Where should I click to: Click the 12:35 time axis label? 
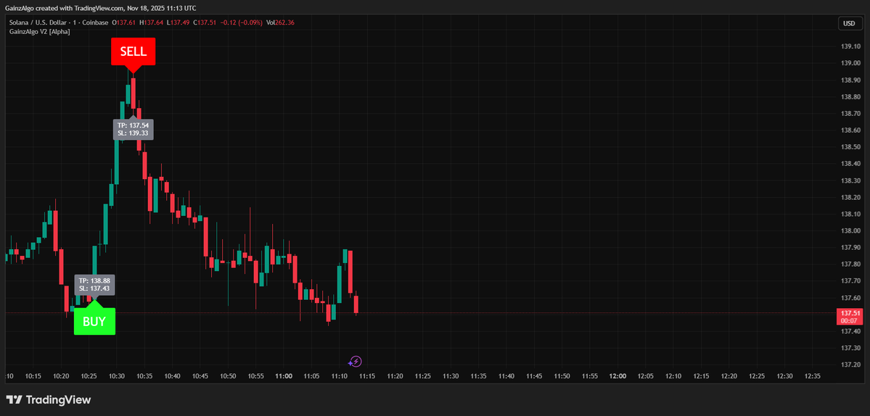tap(813, 376)
